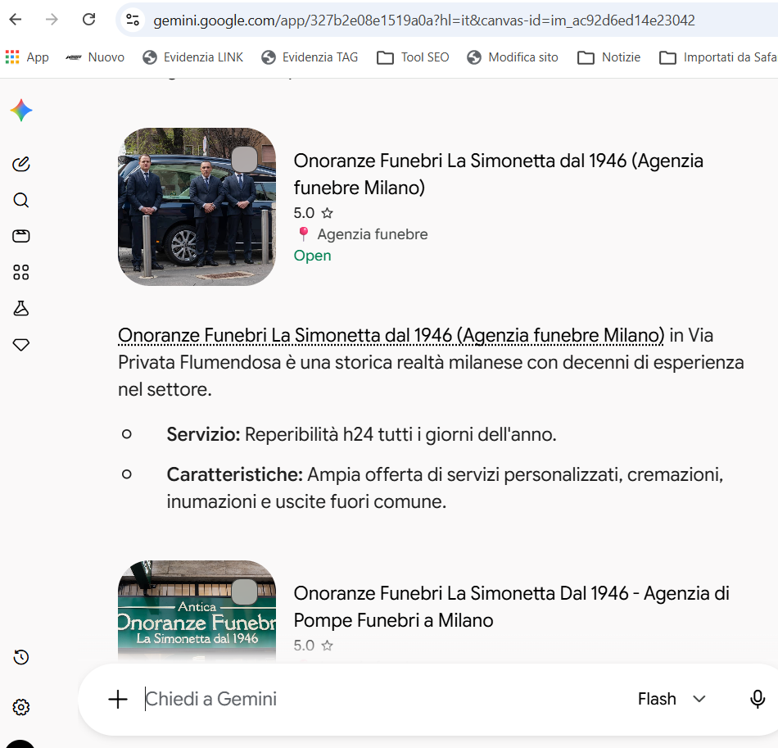The width and height of the screenshot is (778, 748).
Task: Click 5.0 star rating of second listing
Action: [313, 646]
